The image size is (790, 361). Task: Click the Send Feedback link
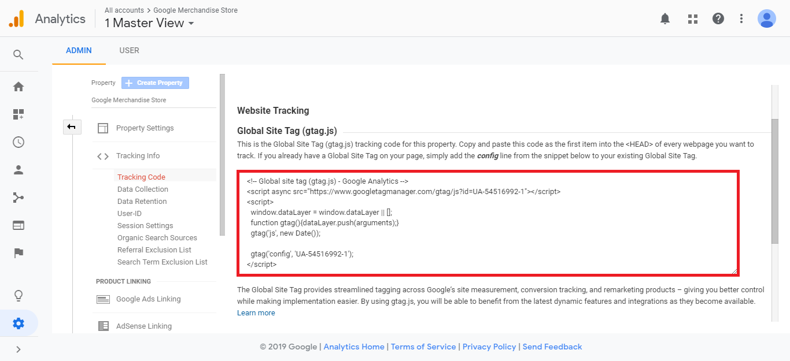(x=552, y=347)
